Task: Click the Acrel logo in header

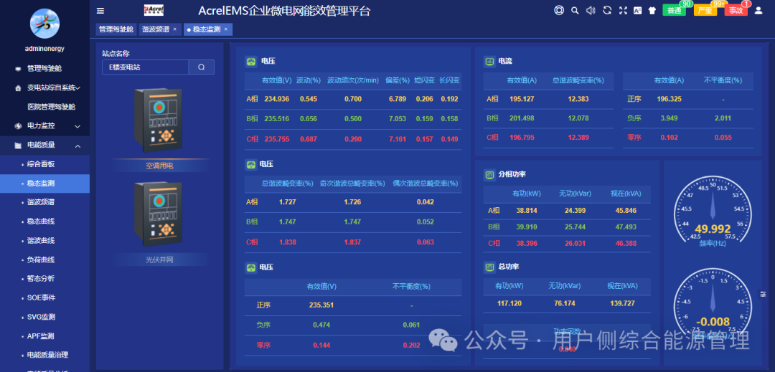Action: point(154,10)
